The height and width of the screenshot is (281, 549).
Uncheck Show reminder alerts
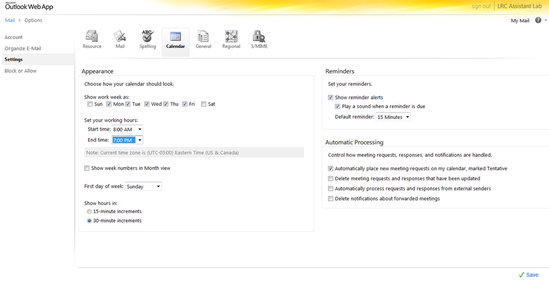[331, 98]
